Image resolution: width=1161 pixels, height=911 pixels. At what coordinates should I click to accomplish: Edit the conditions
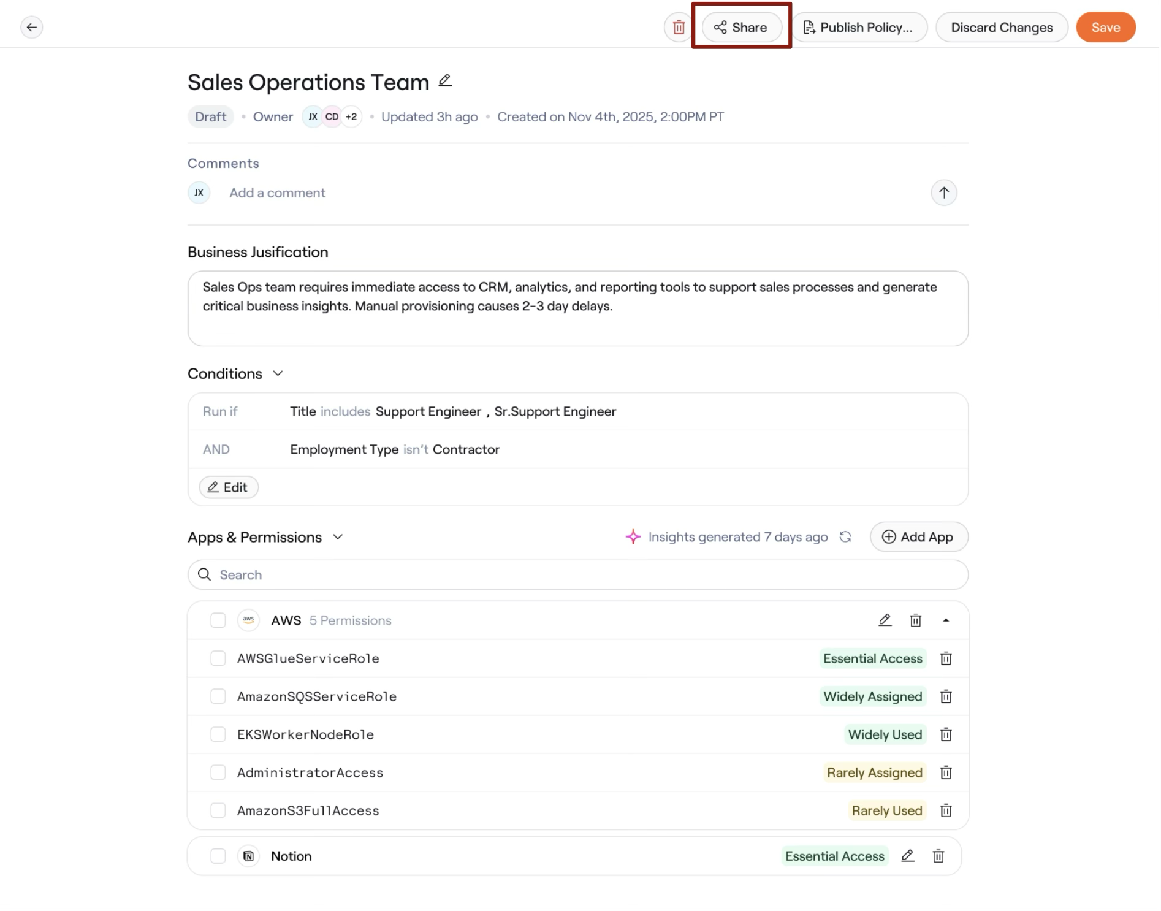coord(228,487)
